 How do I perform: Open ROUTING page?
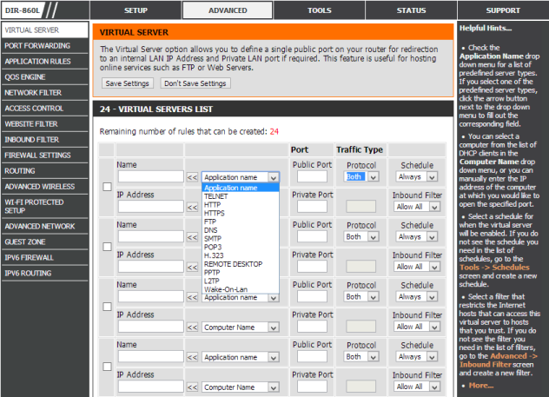pos(45,171)
